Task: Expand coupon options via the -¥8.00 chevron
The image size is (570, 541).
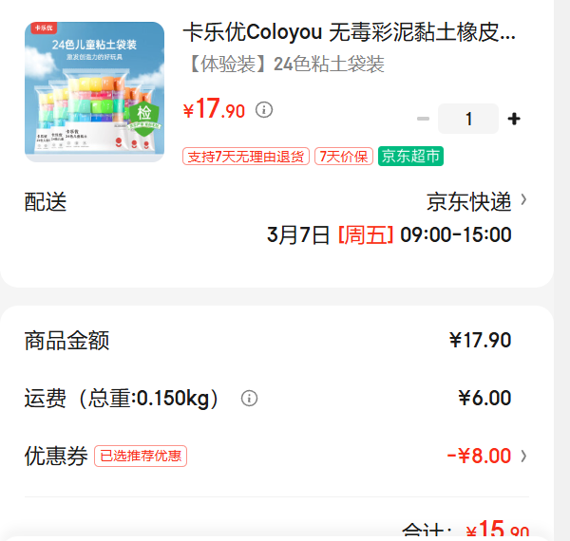Action: click(523, 456)
